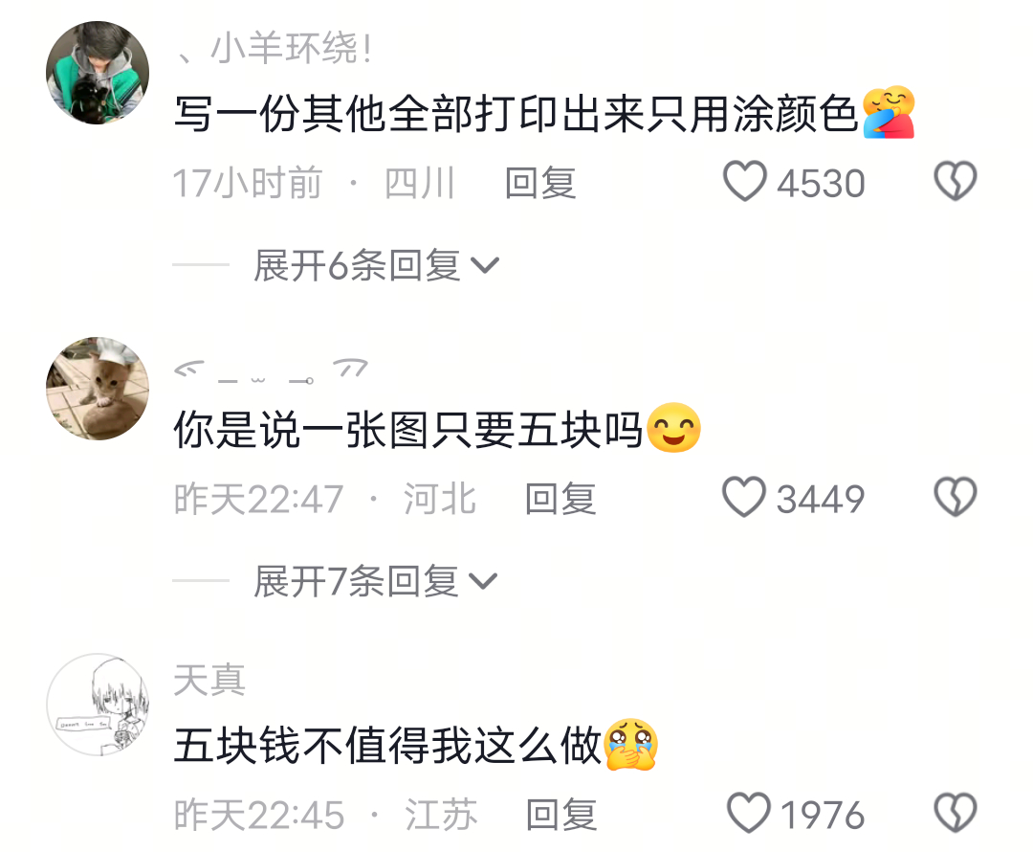
Task: Open the 小羊环绕 user avatar
Action: pyautogui.click(x=98, y=73)
